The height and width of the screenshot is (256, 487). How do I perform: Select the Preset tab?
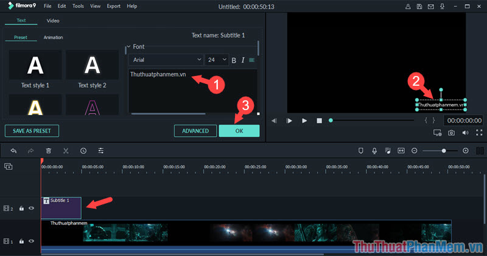21,37
